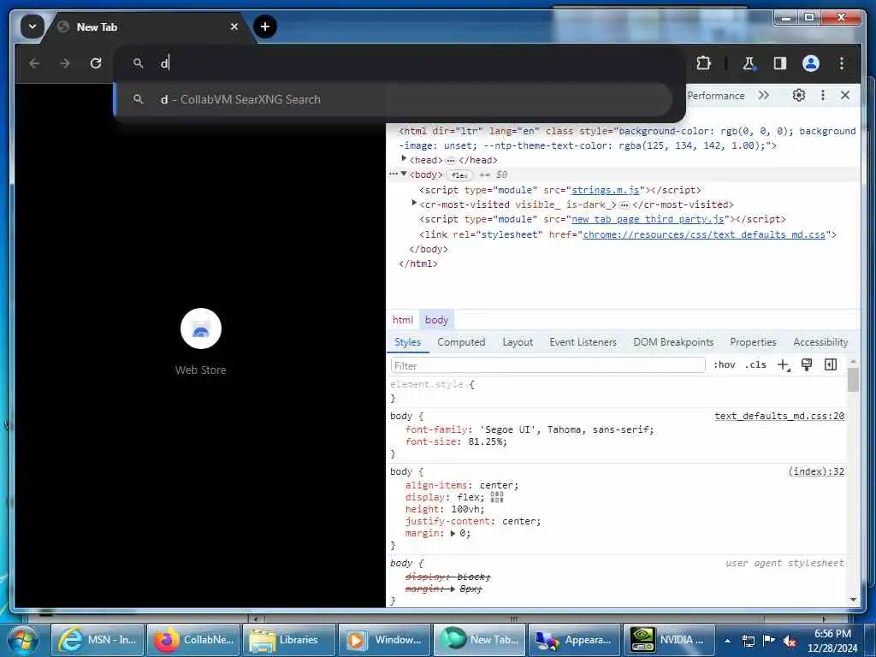Close the New Tab tab
This screenshot has height=657, width=876.
[234, 27]
